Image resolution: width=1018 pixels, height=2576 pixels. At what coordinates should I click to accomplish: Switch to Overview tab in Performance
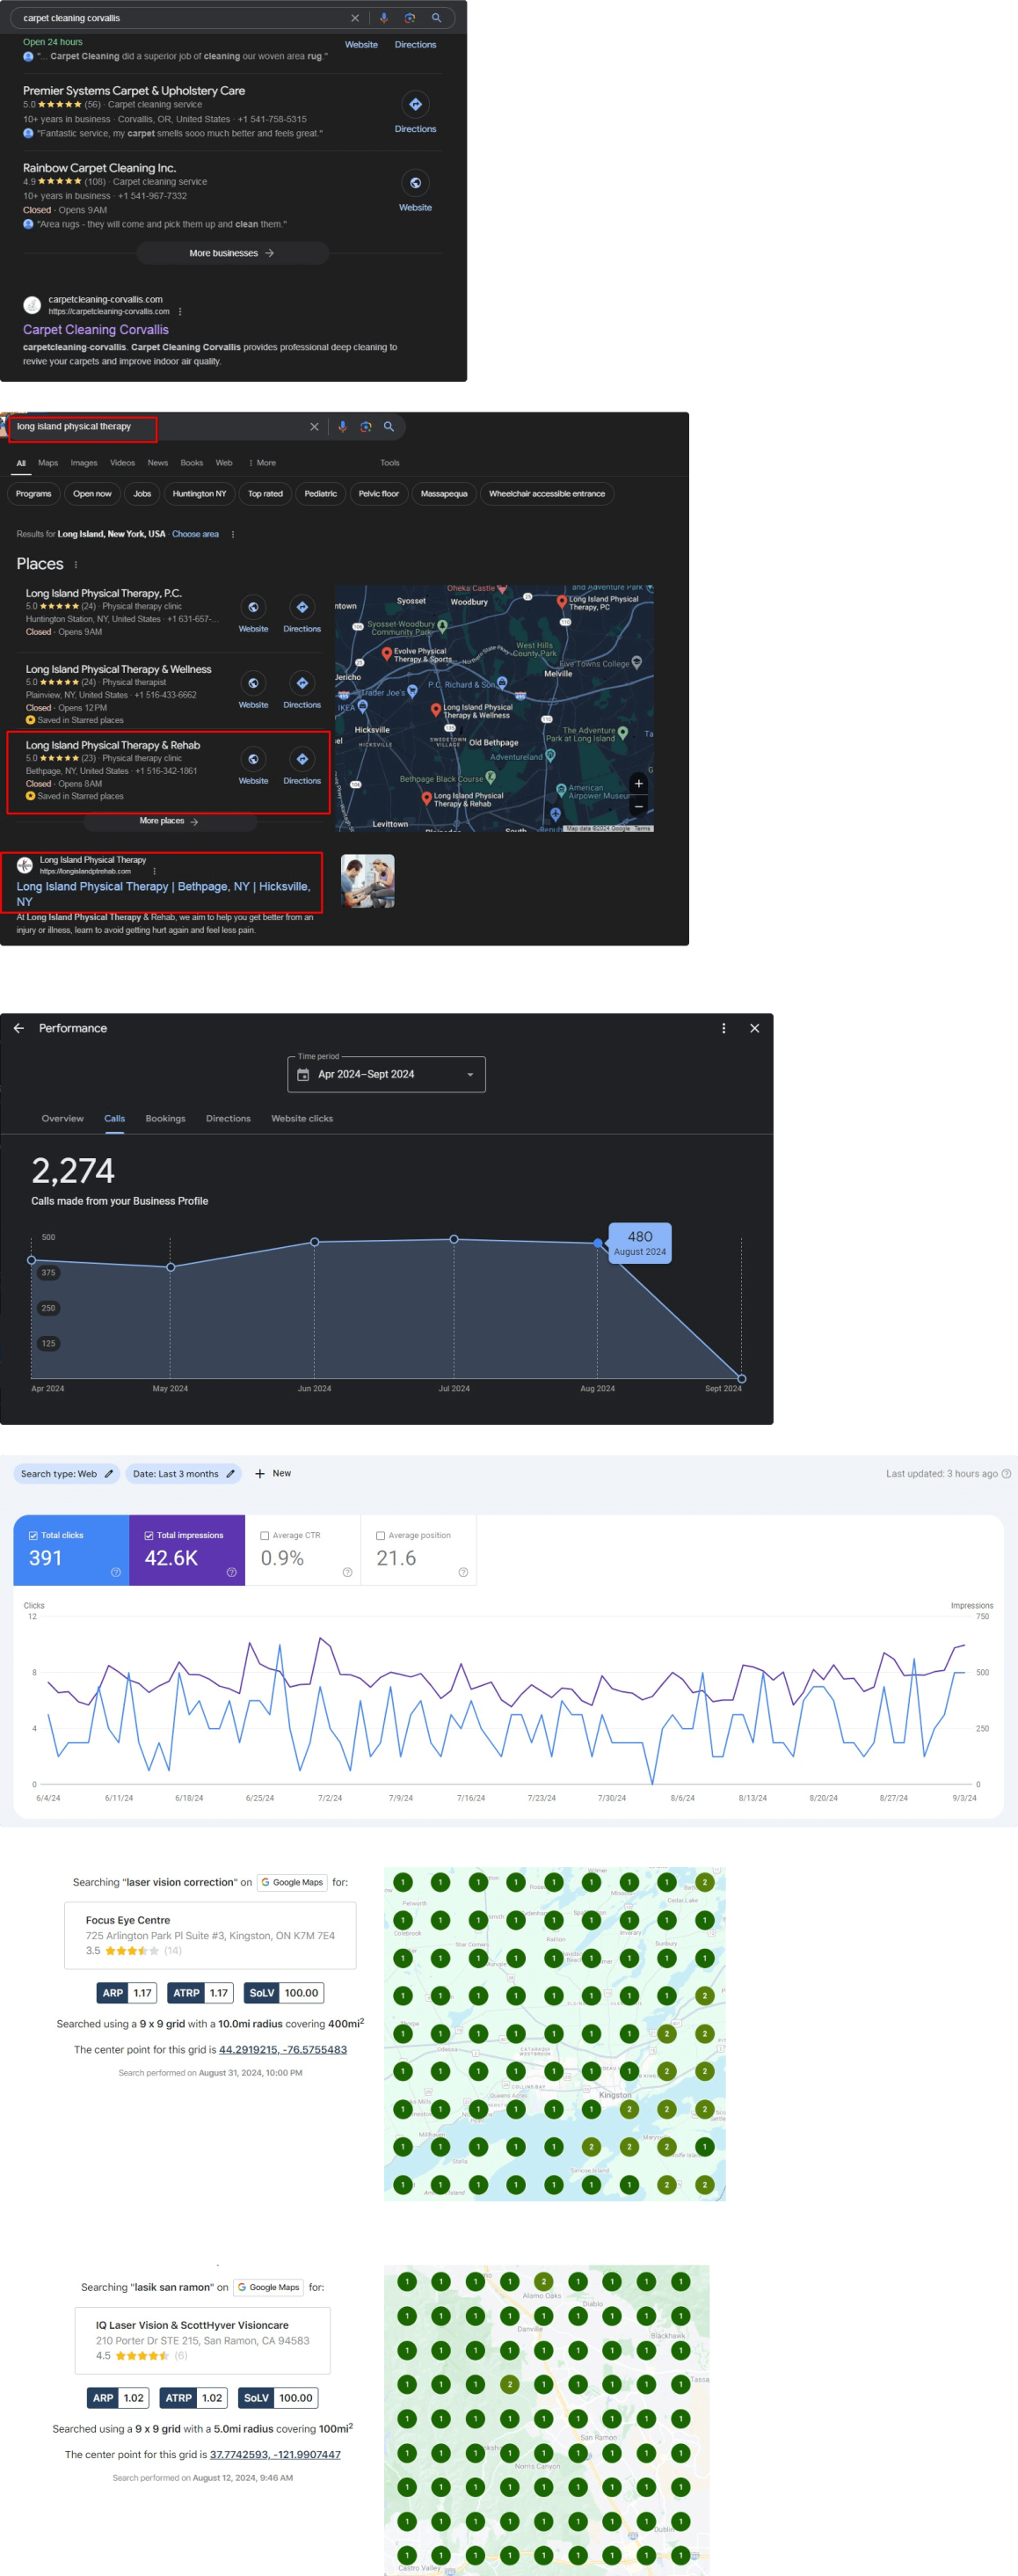pos(63,1119)
